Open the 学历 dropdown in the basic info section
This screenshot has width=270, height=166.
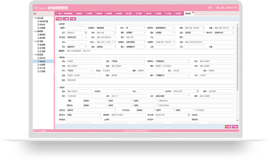click(x=86, y=46)
